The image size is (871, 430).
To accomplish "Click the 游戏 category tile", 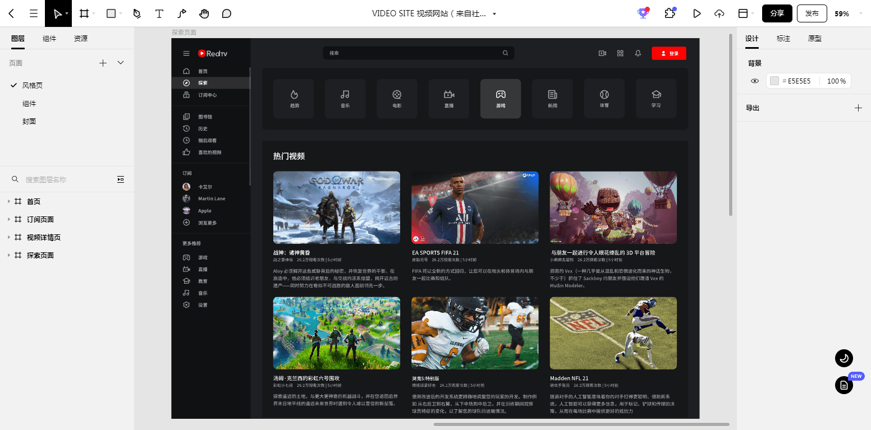I will [501, 99].
